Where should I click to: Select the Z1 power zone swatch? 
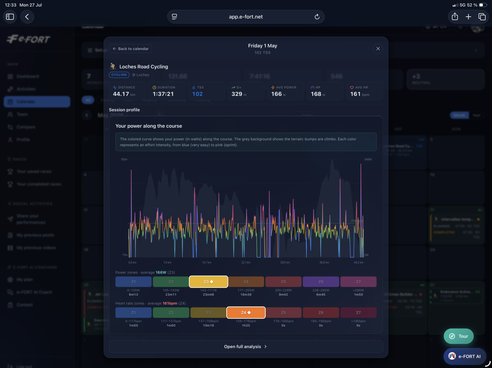click(x=134, y=282)
